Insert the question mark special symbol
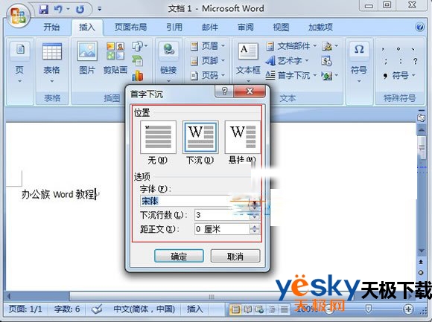 [415, 61]
